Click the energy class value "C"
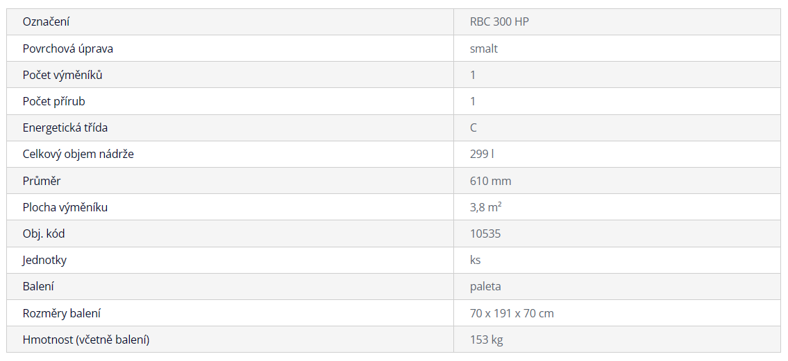Screen dimensions: 788x361 click(473, 127)
